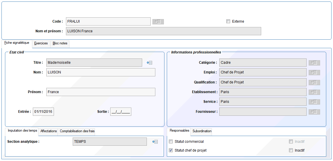Click the Etat civil group title
The image size is (333, 161).
pos(17,52)
